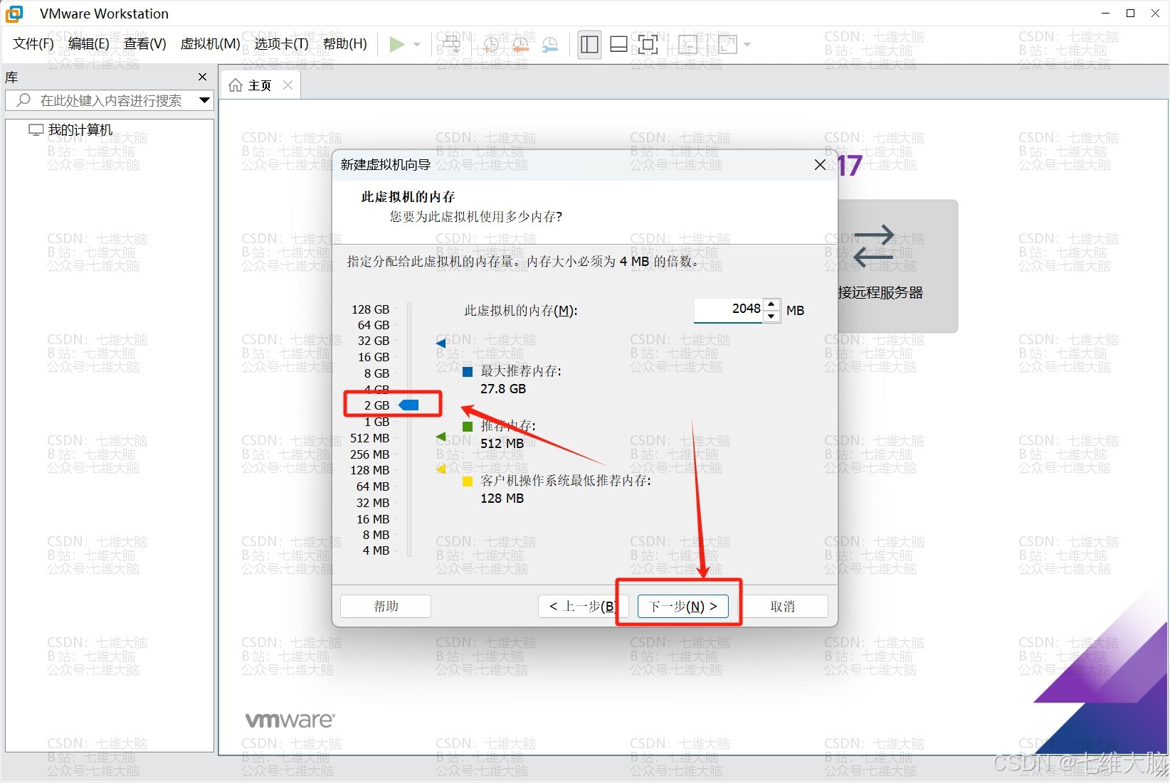This screenshot has height=783, width=1170.
Task: Open the snapshot manager wrench icon
Action: tap(549, 45)
